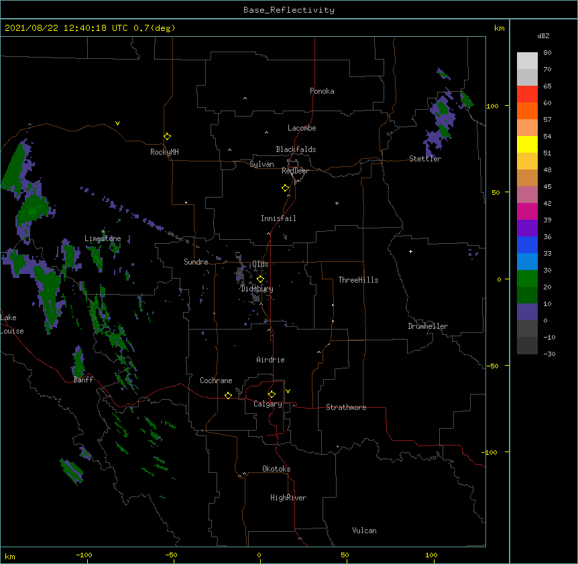Select the Strathmore label
The height and width of the screenshot is (564, 578).
346,407
